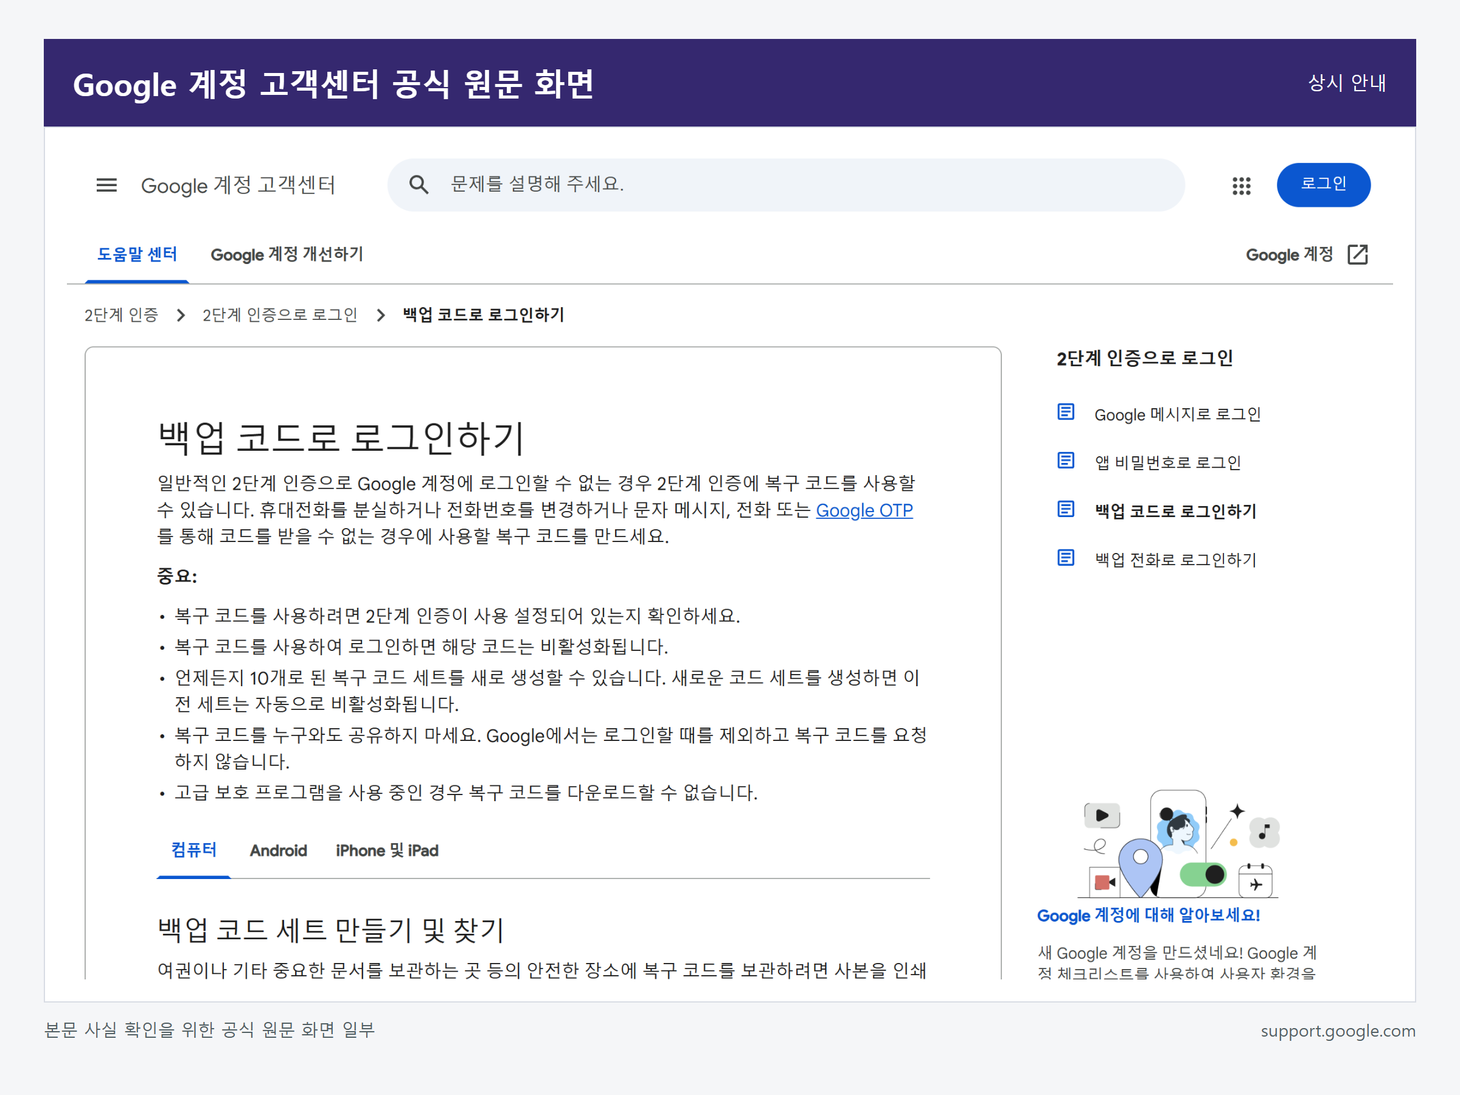This screenshot has width=1460, height=1095.
Task: Open 백업 전화로 로그인하기 sidebar article
Action: [x=1175, y=560]
